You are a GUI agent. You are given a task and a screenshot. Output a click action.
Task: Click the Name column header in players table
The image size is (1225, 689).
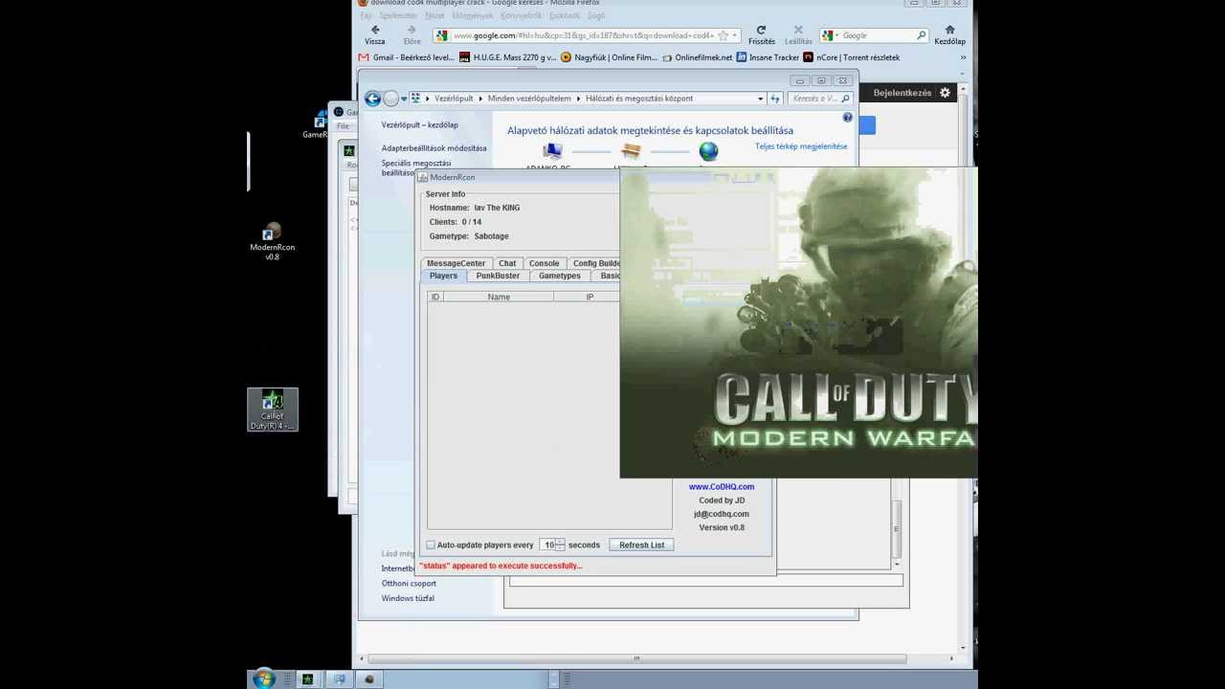[x=499, y=297]
